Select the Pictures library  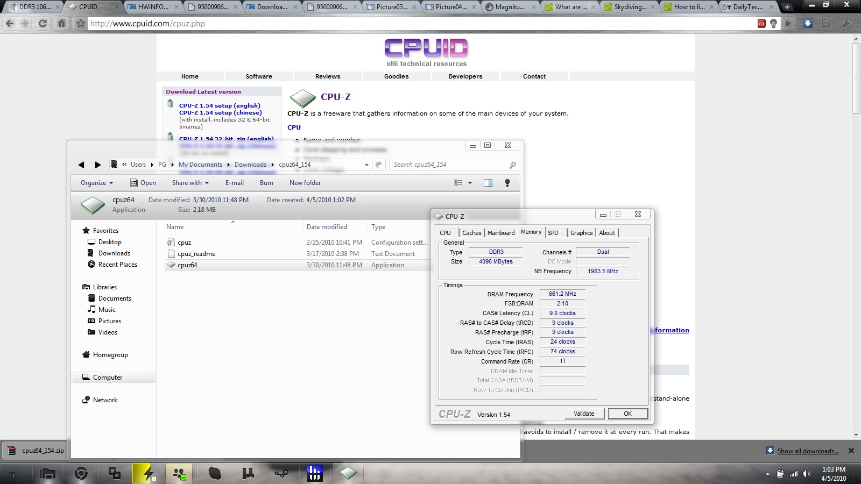(x=109, y=321)
